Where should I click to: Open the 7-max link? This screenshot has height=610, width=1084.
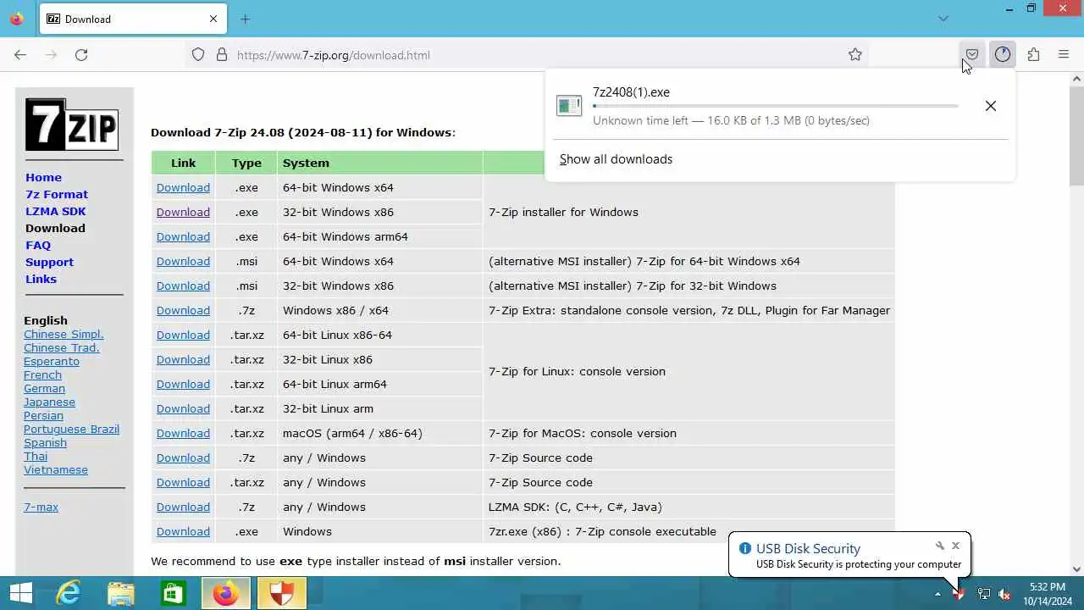click(x=41, y=507)
